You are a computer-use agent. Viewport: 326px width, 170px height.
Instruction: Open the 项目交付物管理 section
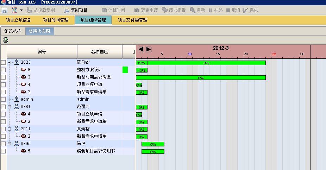tap(132, 20)
